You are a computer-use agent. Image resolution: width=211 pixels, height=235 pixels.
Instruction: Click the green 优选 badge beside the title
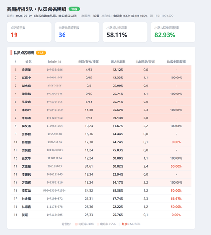coord(74,9)
